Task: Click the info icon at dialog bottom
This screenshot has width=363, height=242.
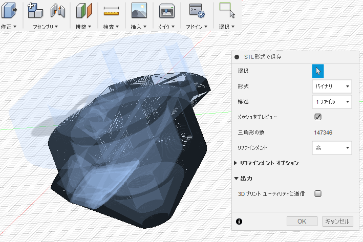Action: coord(239,222)
